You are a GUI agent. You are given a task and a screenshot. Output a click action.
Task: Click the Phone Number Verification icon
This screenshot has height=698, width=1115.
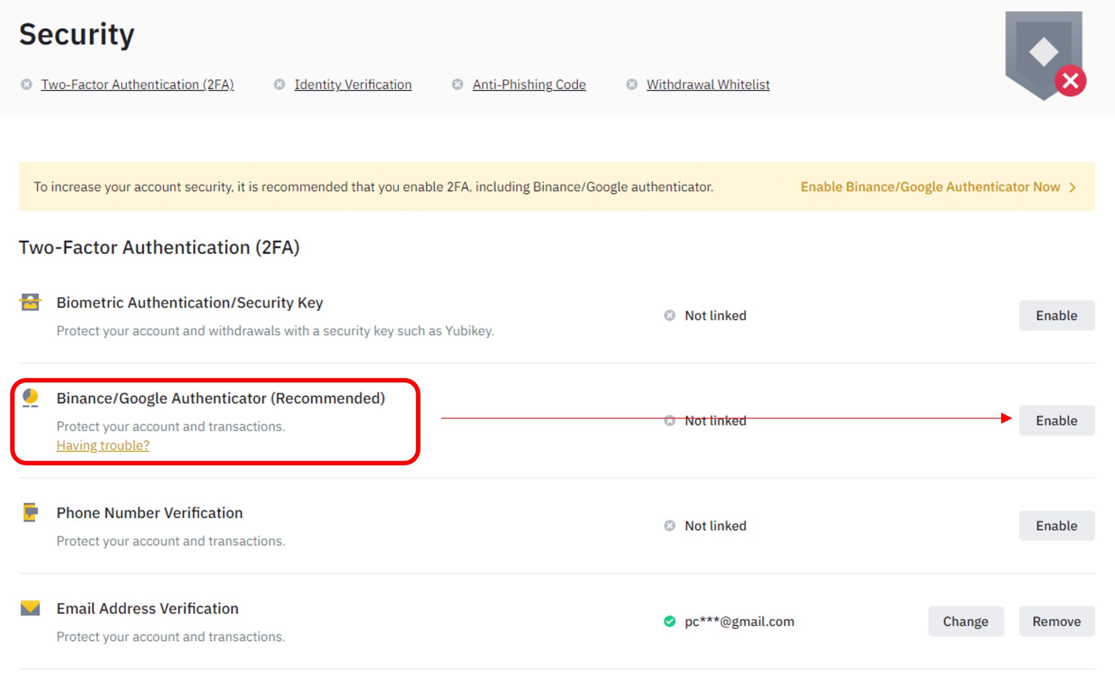click(x=30, y=513)
